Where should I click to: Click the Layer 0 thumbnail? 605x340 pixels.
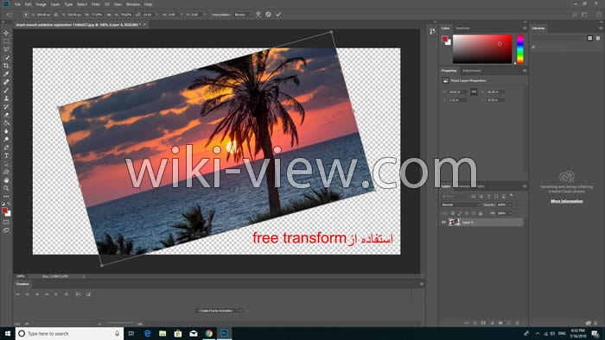click(x=454, y=222)
